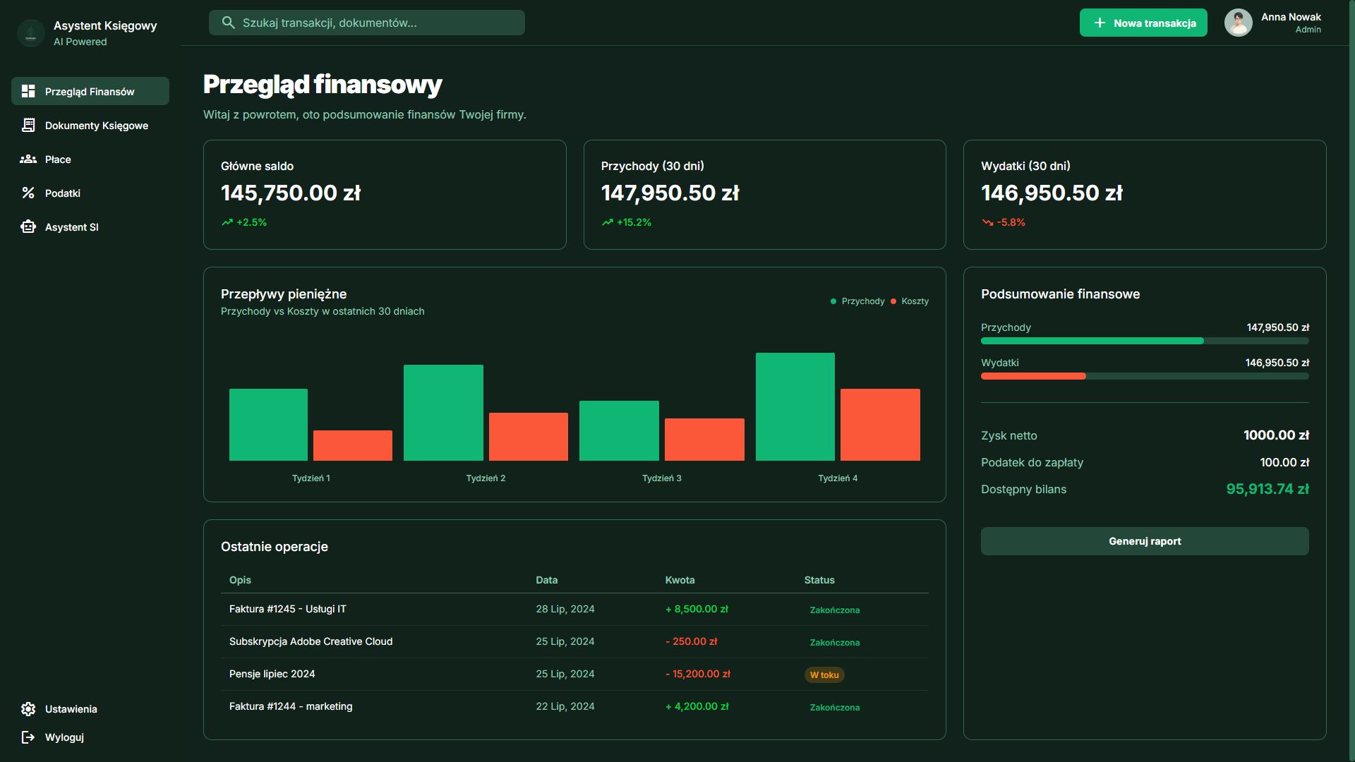The width and height of the screenshot is (1355, 762).
Task: Click the Asystent Księgowy app logo
Action: 30,33
